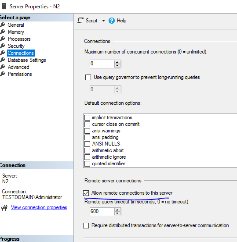Image resolution: width=237 pixels, height=242 pixels.
Task: Check ansi padding option
Action: (87, 137)
